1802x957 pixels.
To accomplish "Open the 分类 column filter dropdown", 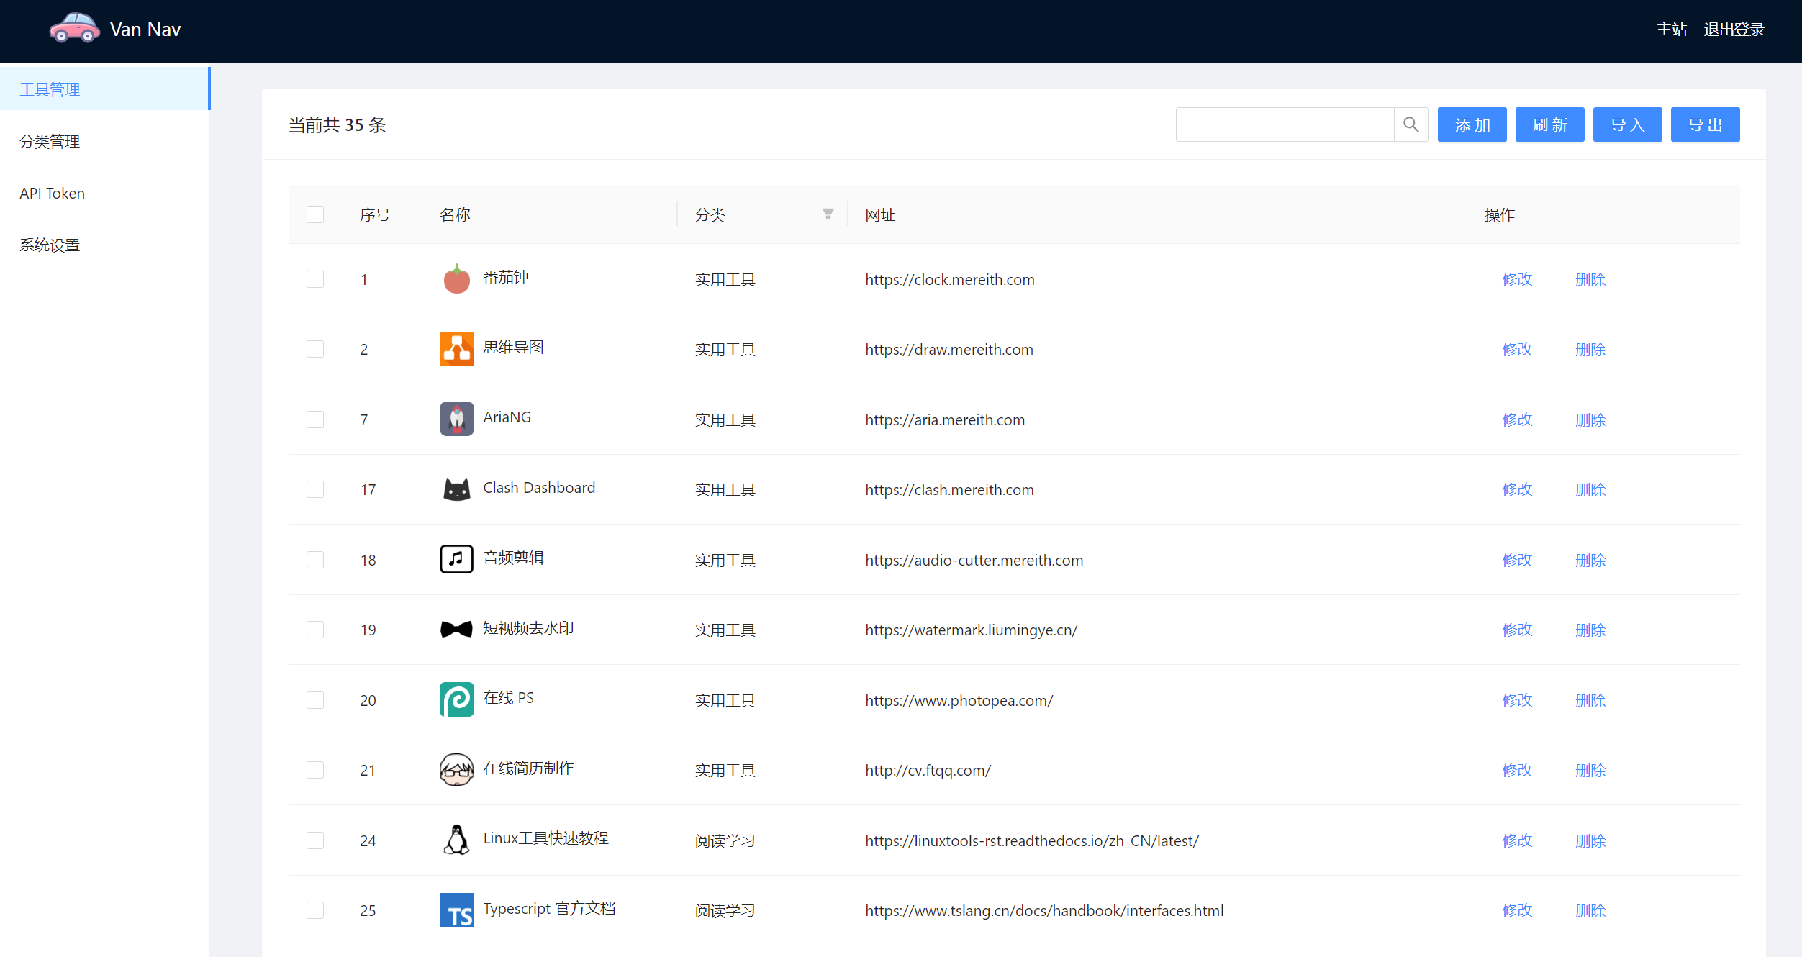I will (x=828, y=214).
